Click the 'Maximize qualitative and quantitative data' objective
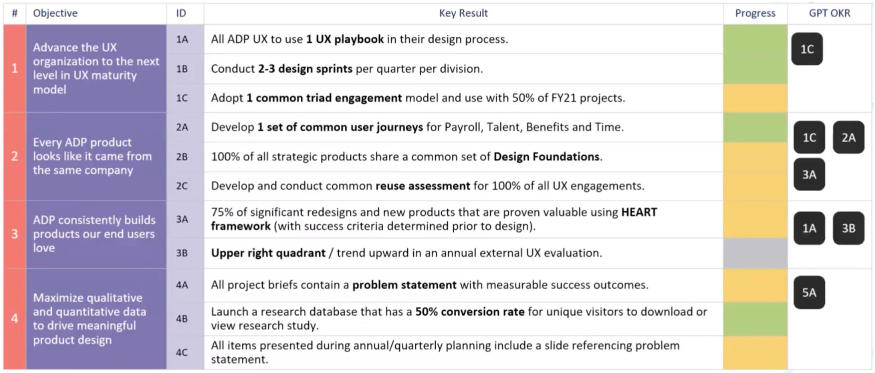The width and height of the screenshot is (875, 373). [96, 319]
